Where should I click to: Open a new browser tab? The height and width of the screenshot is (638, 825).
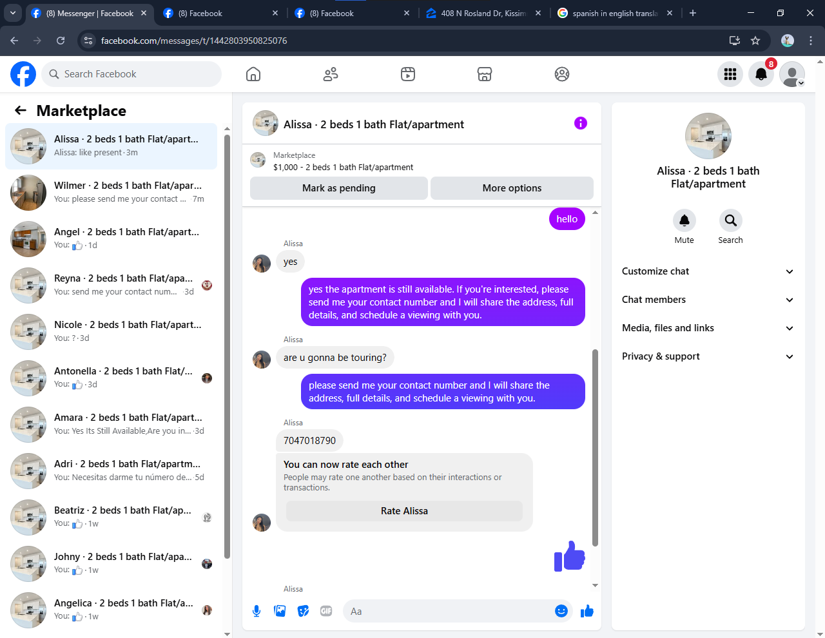pos(693,13)
